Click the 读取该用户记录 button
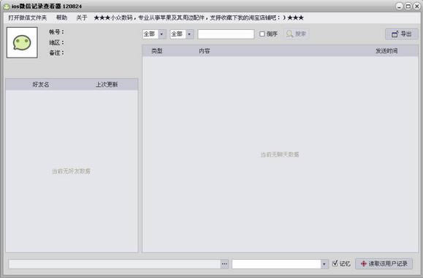The height and width of the screenshot is (278, 423). (x=384, y=263)
